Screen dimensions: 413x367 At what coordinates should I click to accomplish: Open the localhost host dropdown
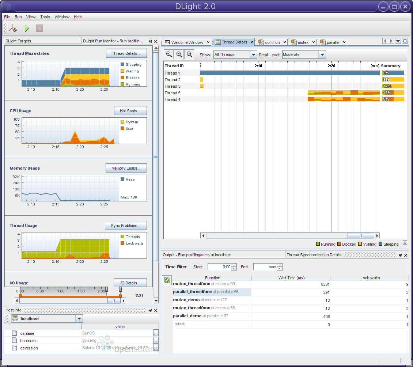(x=79, y=318)
